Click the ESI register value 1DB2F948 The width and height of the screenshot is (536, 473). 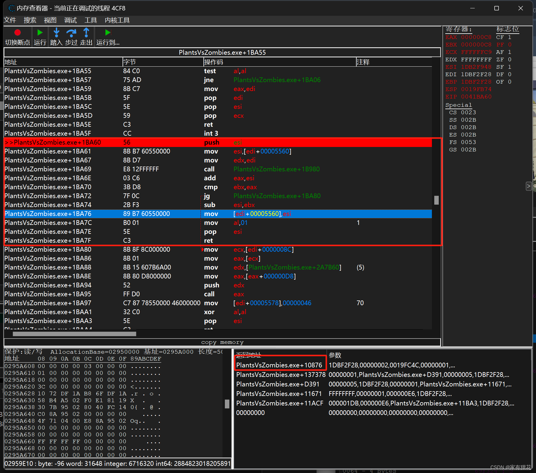tap(476, 67)
